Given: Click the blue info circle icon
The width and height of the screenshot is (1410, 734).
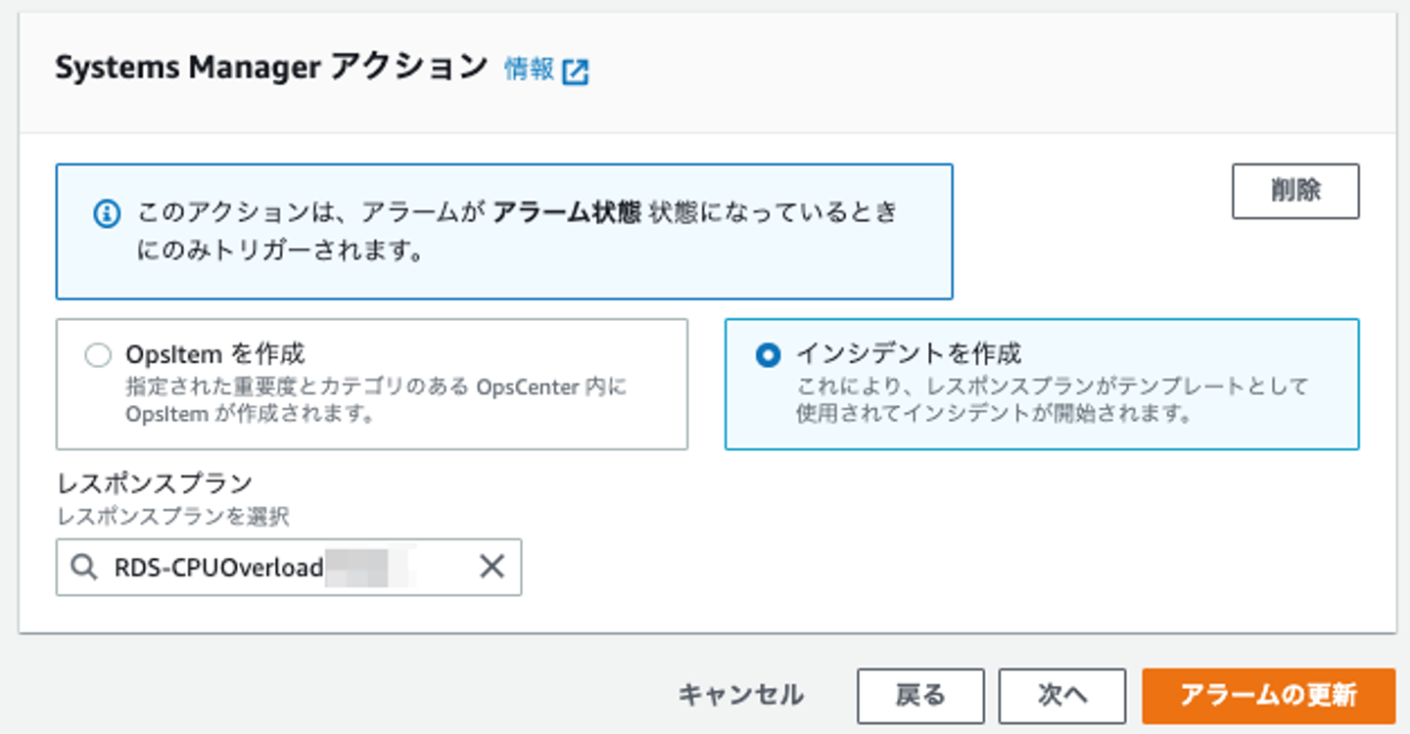Looking at the screenshot, I should [x=107, y=213].
